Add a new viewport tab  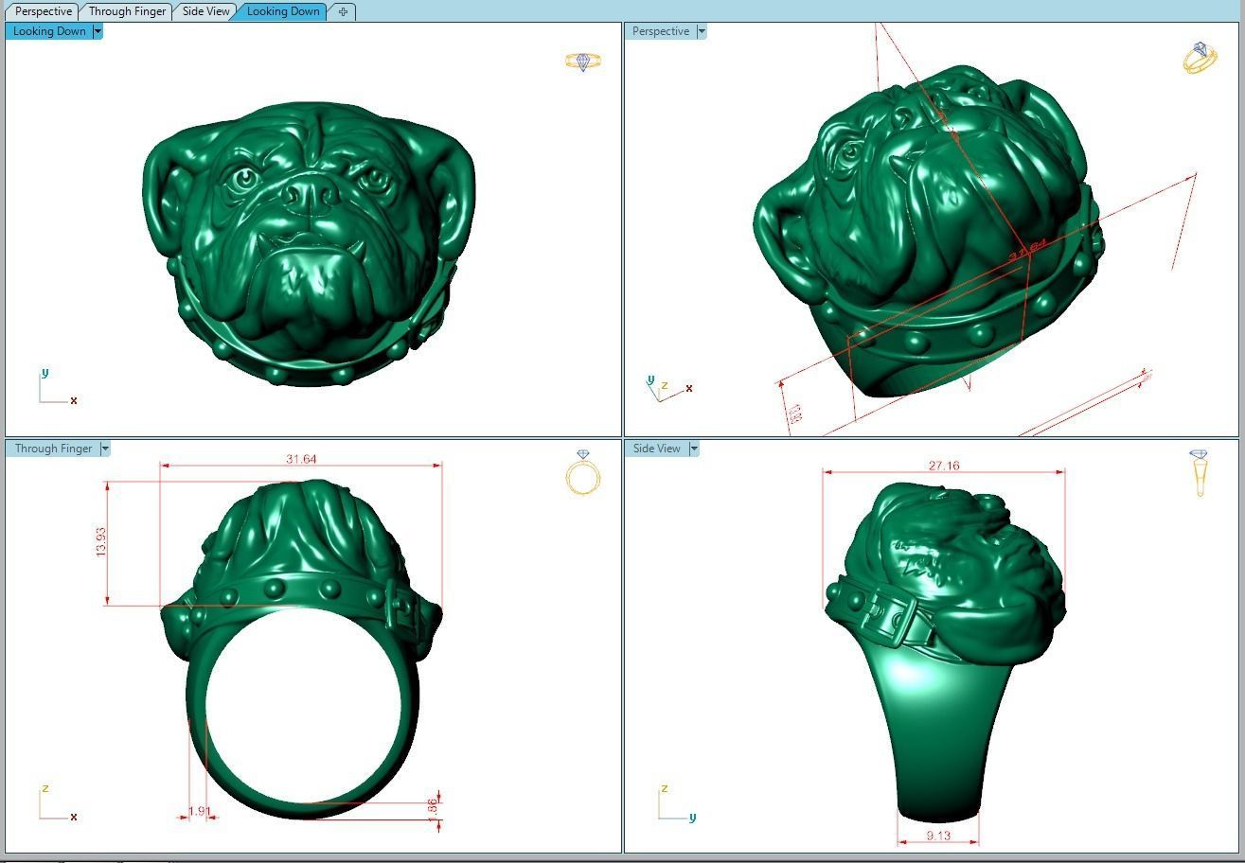pyautogui.click(x=343, y=11)
